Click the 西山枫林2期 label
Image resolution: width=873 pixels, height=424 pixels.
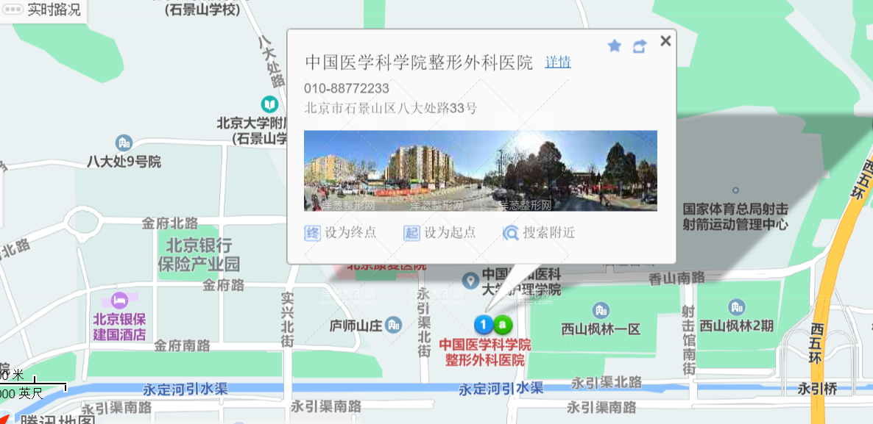[737, 326]
